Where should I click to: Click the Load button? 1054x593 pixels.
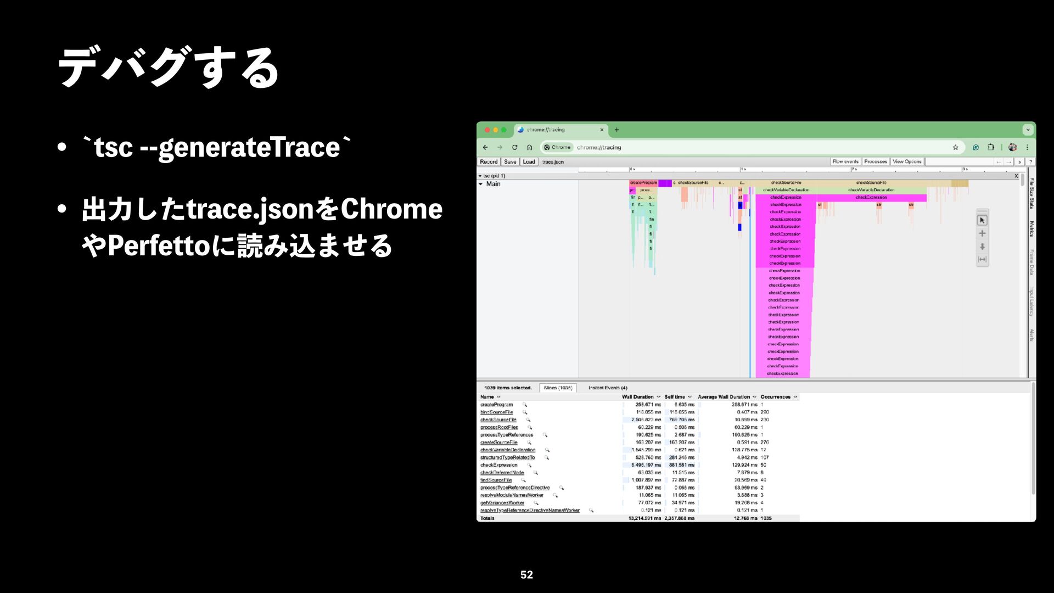529,162
